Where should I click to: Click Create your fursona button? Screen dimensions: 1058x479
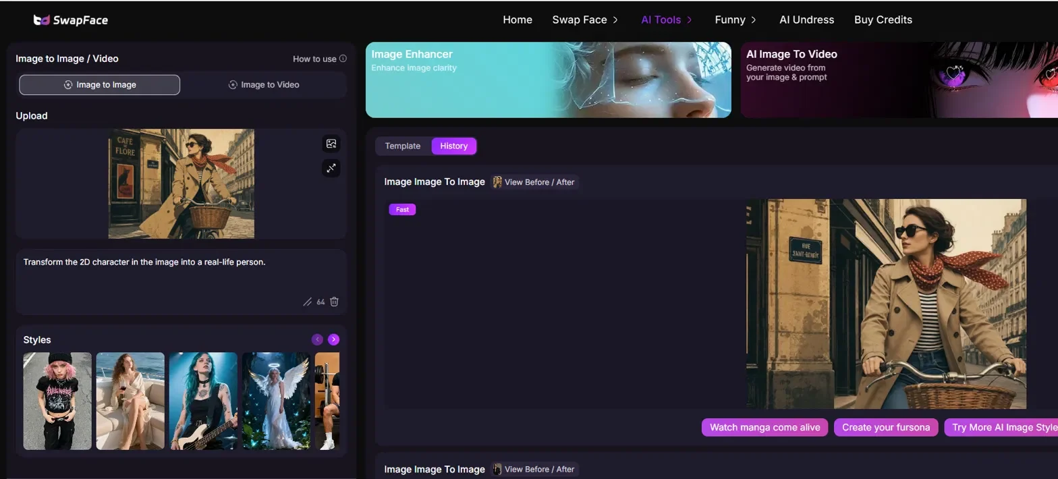tap(886, 427)
